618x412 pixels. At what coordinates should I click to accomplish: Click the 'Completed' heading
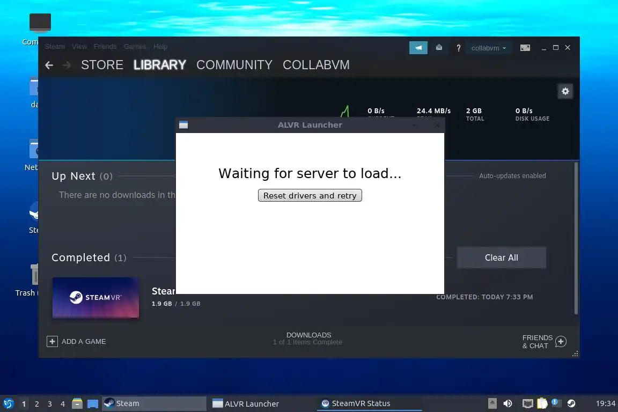(x=81, y=258)
